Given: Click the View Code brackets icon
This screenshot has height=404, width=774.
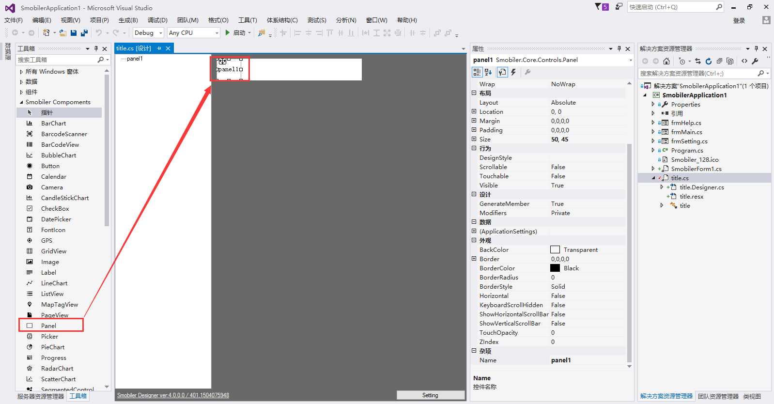Looking at the screenshot, I should [x=744, y=61].
